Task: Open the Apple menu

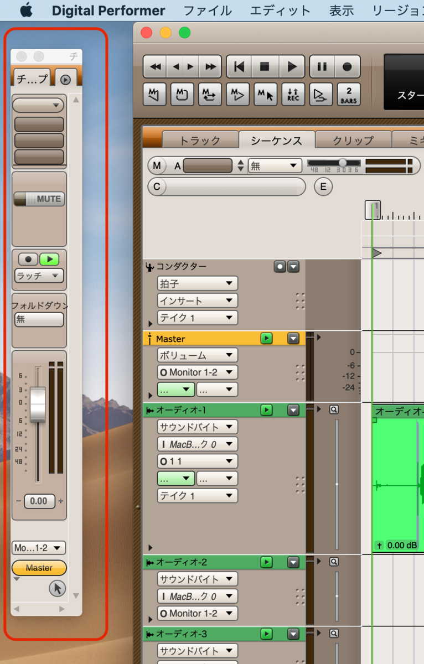Action: pyautogui.click(x=27, y=10)
